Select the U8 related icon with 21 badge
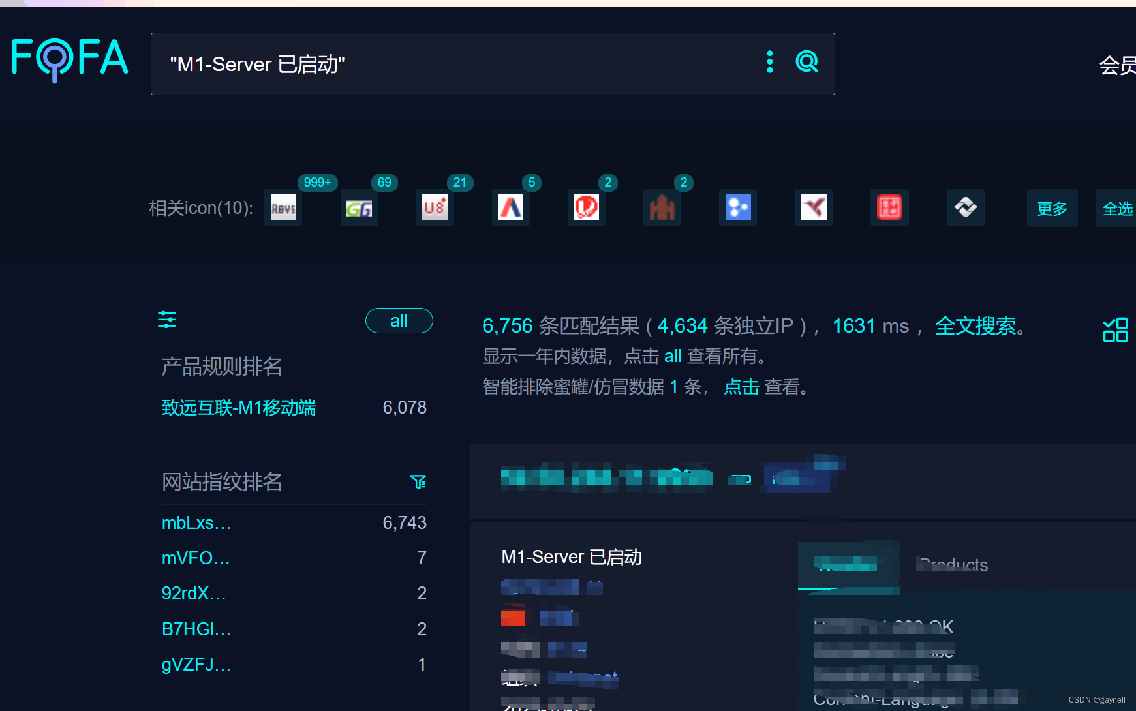 (435, 208)
